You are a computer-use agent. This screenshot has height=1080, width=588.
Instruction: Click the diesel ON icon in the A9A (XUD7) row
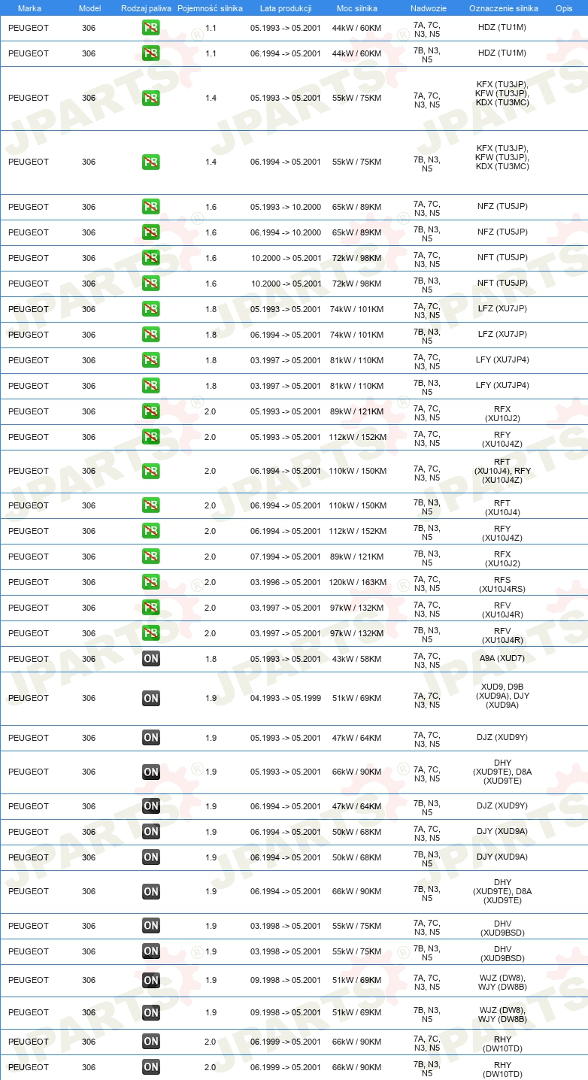pyautogui.click(x=151, y=659)
